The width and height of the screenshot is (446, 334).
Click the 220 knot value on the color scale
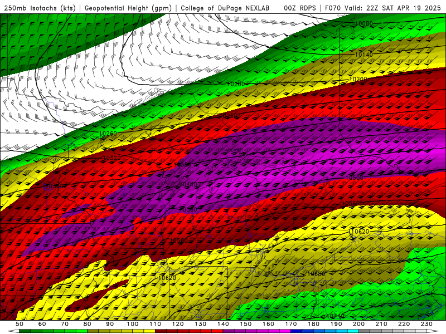coord(404,324)
